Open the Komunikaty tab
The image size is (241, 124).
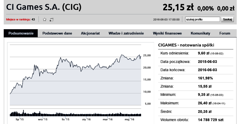[x=201, y=33]
